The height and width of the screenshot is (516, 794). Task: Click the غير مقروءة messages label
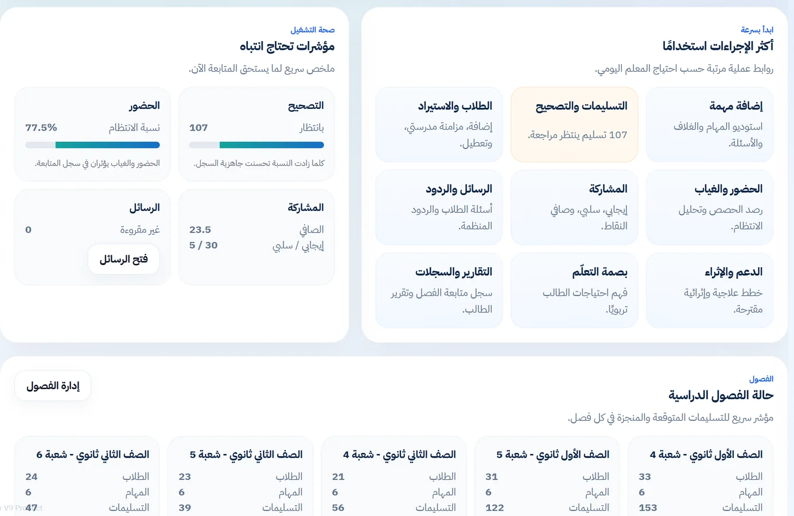click(x=140, y=230)
